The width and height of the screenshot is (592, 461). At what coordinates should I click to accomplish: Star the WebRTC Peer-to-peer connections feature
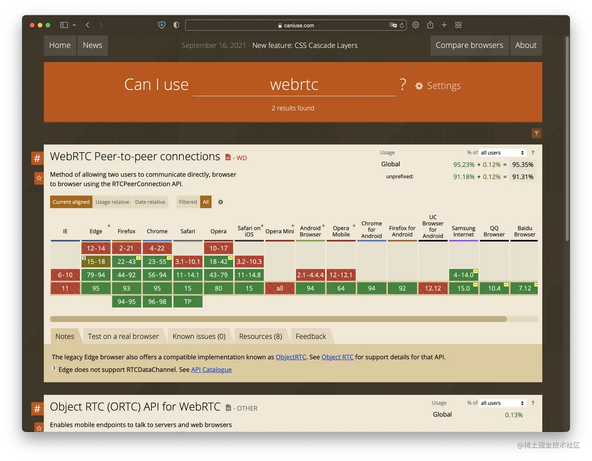(x=39, y=178)
